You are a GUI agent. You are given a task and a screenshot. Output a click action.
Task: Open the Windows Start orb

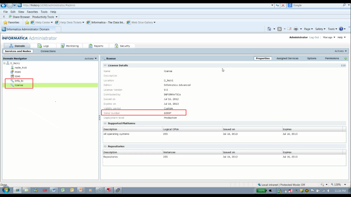pyautogui.click(x=6, y=190)
